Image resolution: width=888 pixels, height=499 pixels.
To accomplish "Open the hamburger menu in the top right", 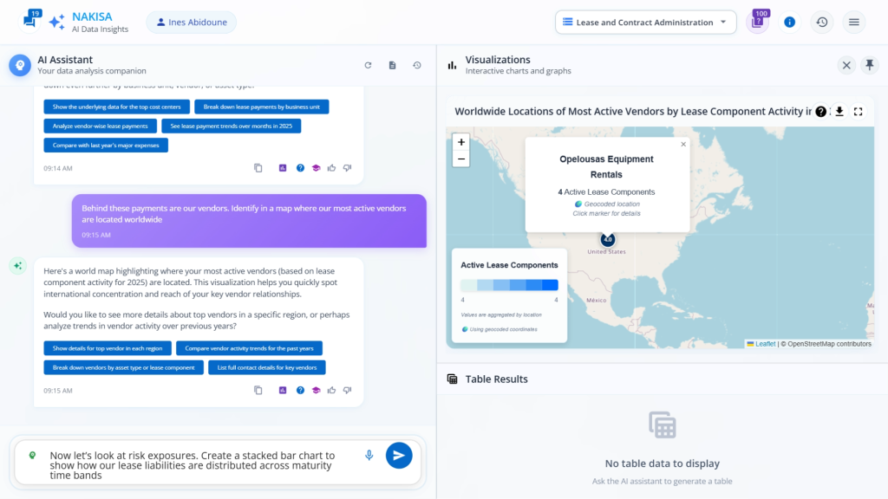I will 853,22.
